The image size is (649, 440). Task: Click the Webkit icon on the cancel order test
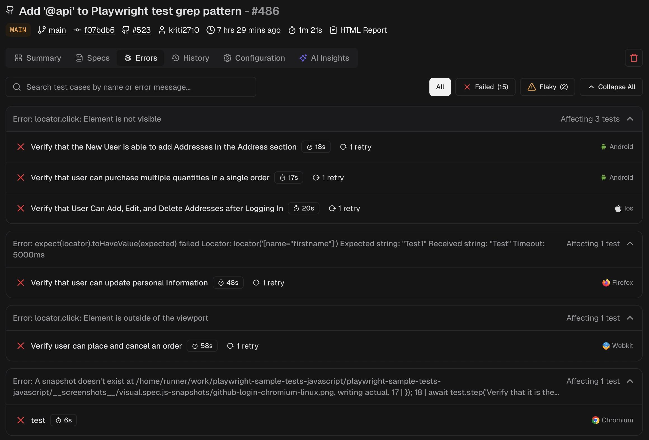pyautogui.click(x=606, y=346)
